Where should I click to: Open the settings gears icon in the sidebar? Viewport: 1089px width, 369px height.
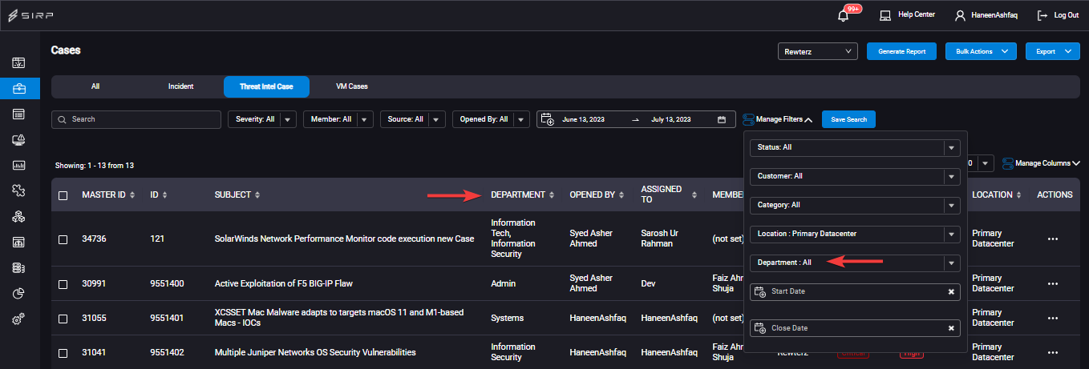[18, 319]
